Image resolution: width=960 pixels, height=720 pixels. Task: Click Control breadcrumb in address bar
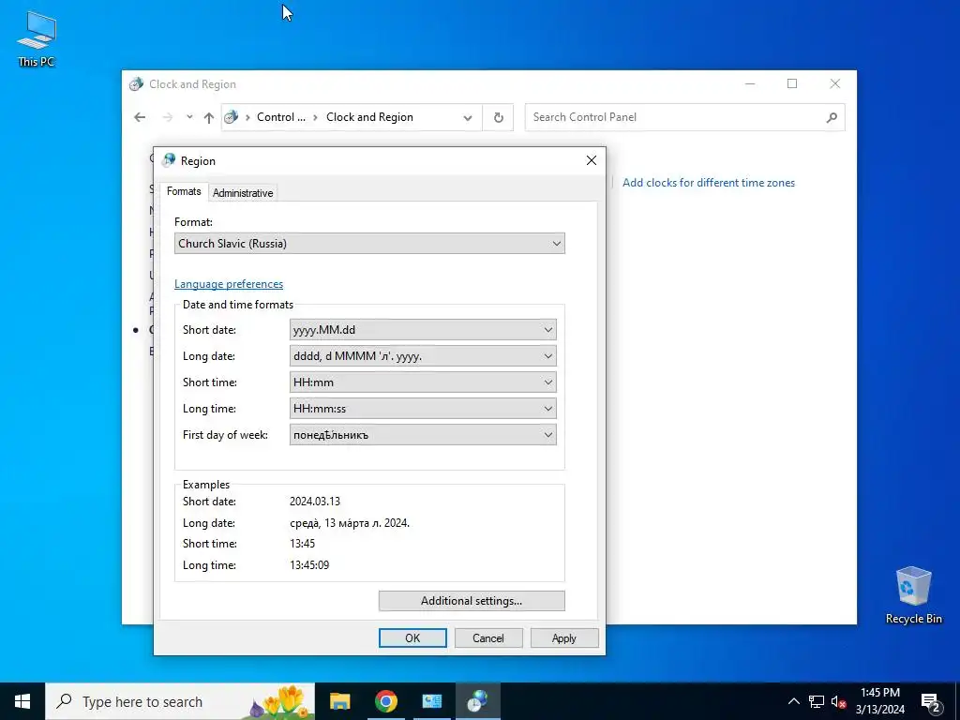281,117
